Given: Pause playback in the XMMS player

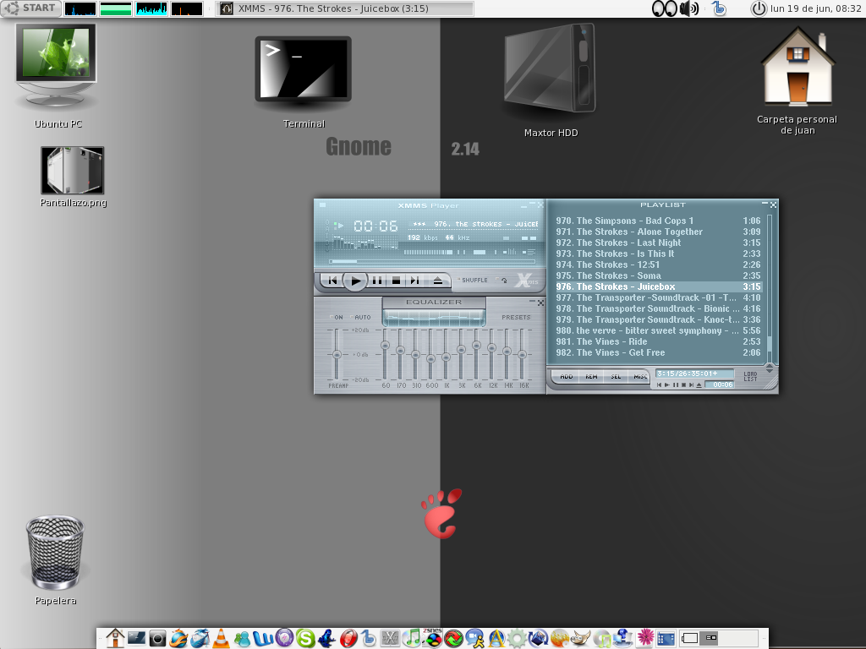Looking at the screenshot, I should [x=377, y=281].
